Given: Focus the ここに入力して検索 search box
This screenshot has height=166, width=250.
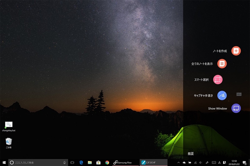Looking at the screenshot, I should (x=38, y=163).
